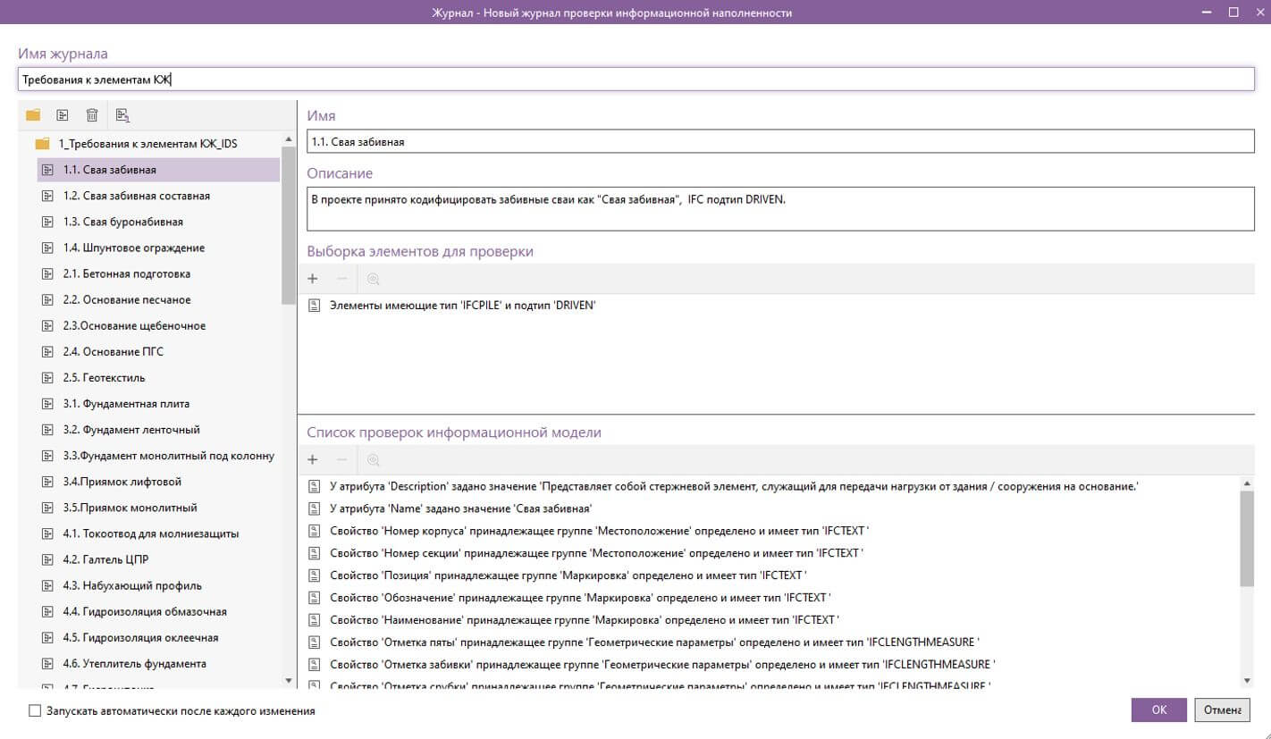The height and width of the screenshot is (739, 1271).
Task: Select tree item 3.4.Приямок лифтовой
Action: pos(158,482)
